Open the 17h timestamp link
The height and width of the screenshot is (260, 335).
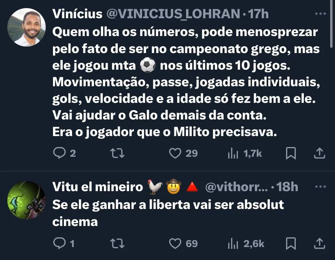[x=258, y=14]
